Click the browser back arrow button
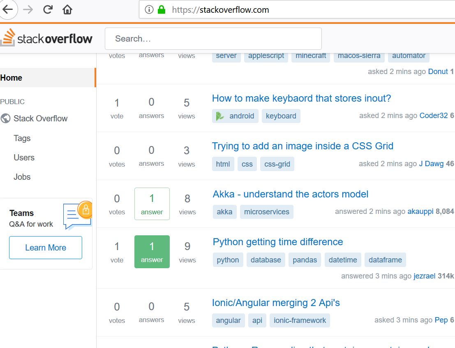 (x=8, y=10)
